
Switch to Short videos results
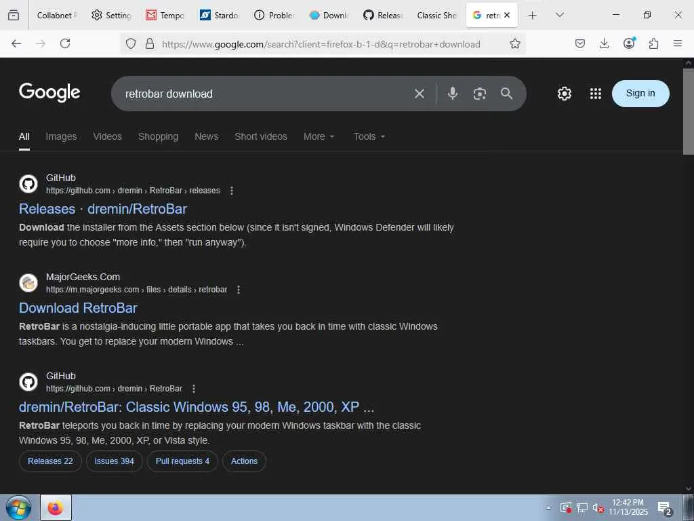pos(261,136)
